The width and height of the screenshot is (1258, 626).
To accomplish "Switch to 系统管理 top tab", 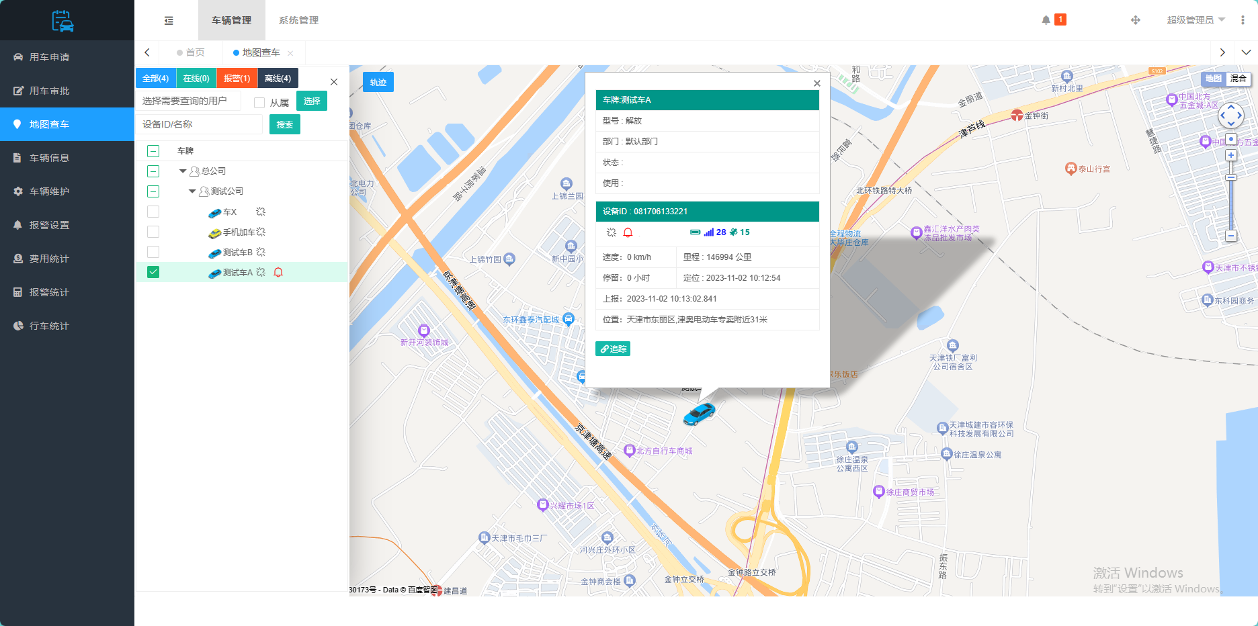I will (299, 20).
